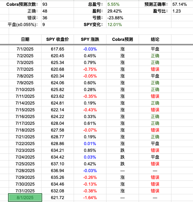Select the 7/3/2025 正确 result cell

[x=155, y=62]
